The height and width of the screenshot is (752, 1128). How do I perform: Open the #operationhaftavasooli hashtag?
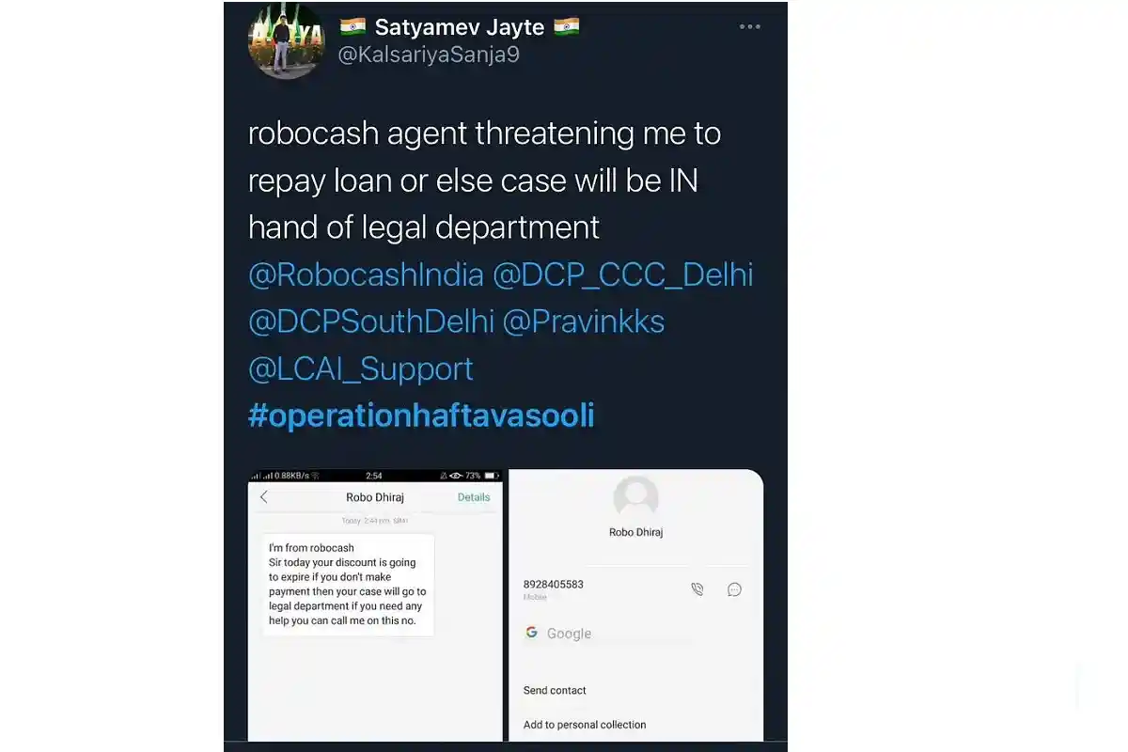pos(421,415)
